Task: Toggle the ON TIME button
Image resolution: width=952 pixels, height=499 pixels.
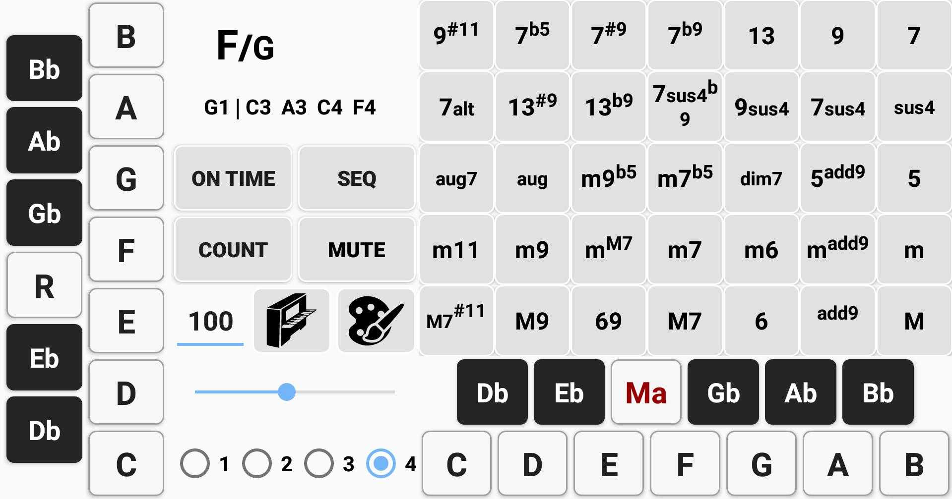Action: click(233, 178)
